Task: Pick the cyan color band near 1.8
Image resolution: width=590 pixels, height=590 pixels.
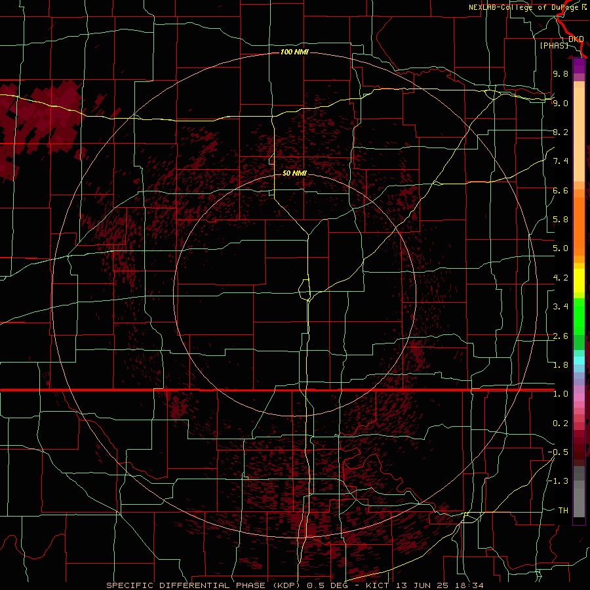Action: tap(579, 361)
